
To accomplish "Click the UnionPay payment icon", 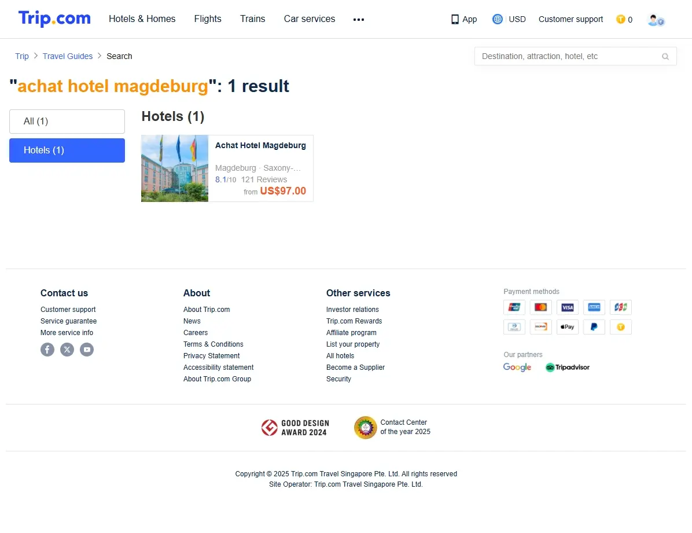I will coord(514,307).
